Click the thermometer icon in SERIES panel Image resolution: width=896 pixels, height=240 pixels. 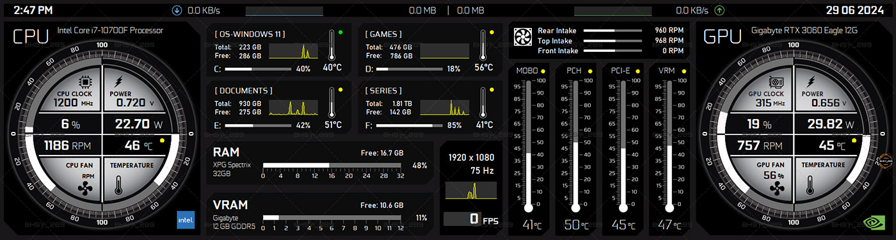pos(483,102)
